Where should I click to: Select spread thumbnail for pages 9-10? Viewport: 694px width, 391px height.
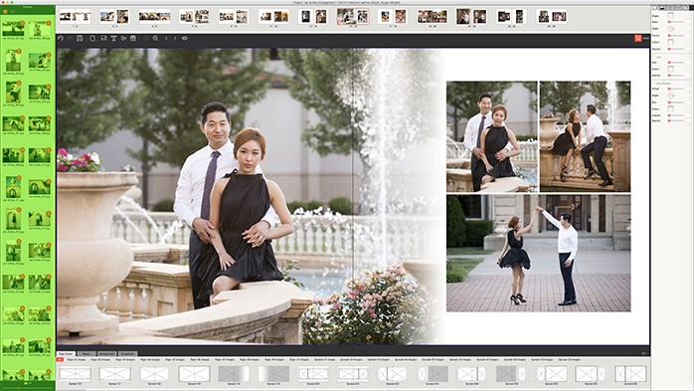click(x=234, y=17)
